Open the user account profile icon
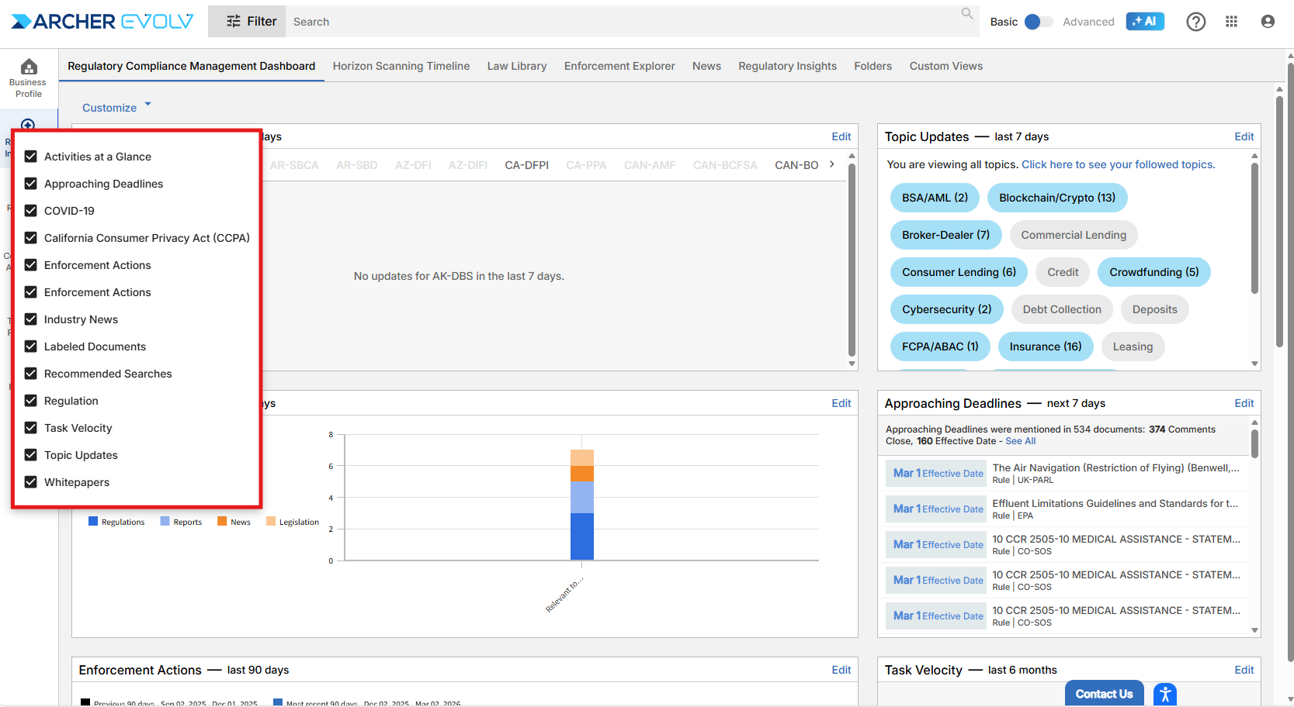This screenshot has width=1294, height=707. point(1268,22)
